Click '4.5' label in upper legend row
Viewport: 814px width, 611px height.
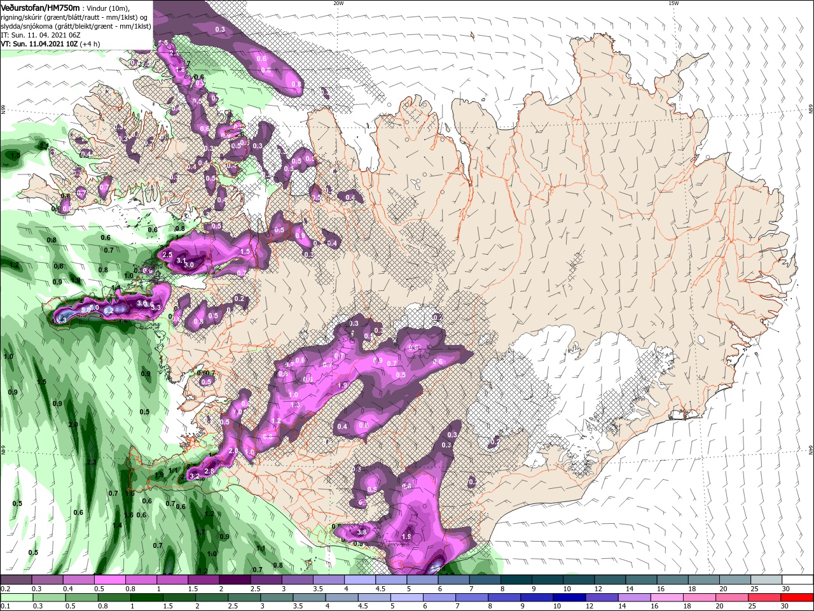click(x=380, y=589)
